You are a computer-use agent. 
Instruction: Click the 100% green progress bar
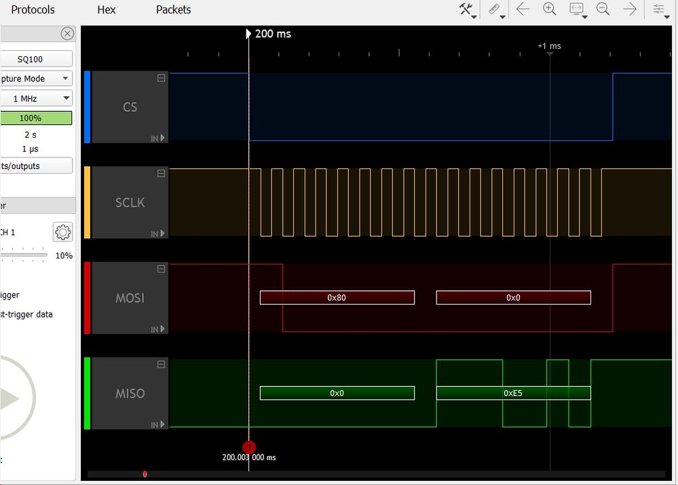pyautogui.click(x=36, y=118)
